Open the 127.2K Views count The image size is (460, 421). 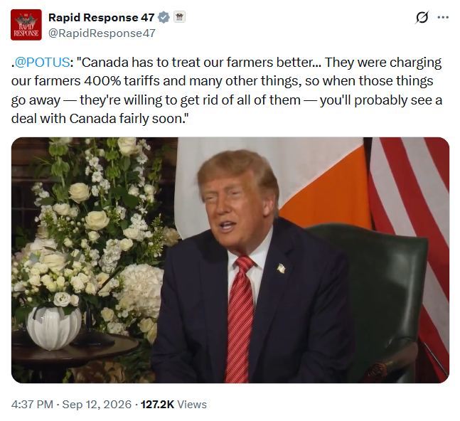coord(173,404)
